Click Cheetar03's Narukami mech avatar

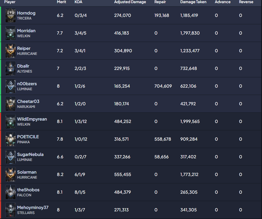tap(11, 104)
